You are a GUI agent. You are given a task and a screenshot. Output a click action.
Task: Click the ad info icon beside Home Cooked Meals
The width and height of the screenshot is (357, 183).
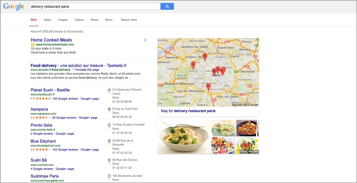click(x=145, y=40)
